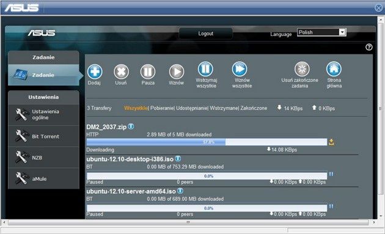The width and height of the screenshot is (385, 234).
Task: Select the Udostępnianie filter
Action: [x=192, y=108]
